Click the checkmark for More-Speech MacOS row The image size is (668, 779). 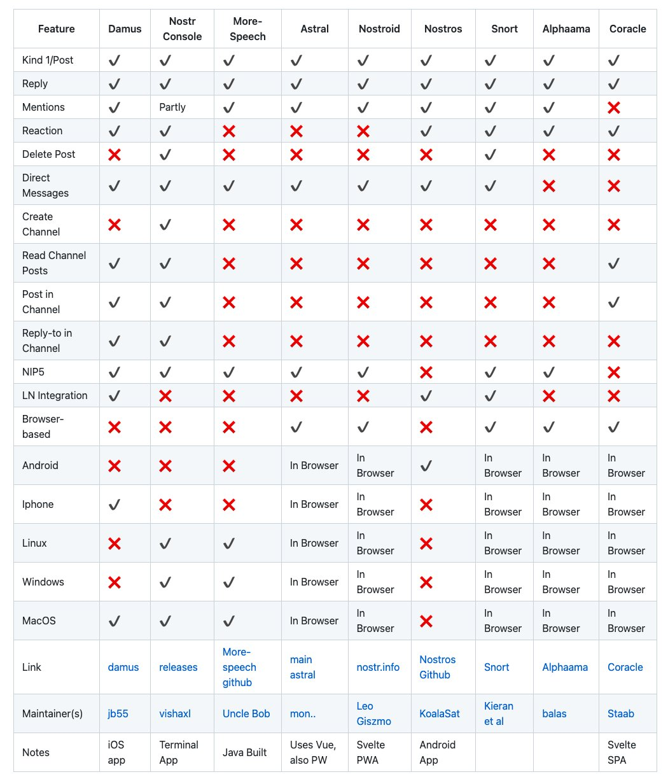229,621
